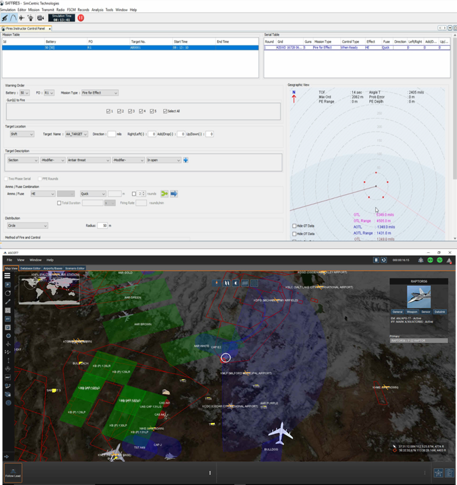Toggle the Hide GT Data checkbox
This screenshot has width=457, height=485.
coord(294,226)
